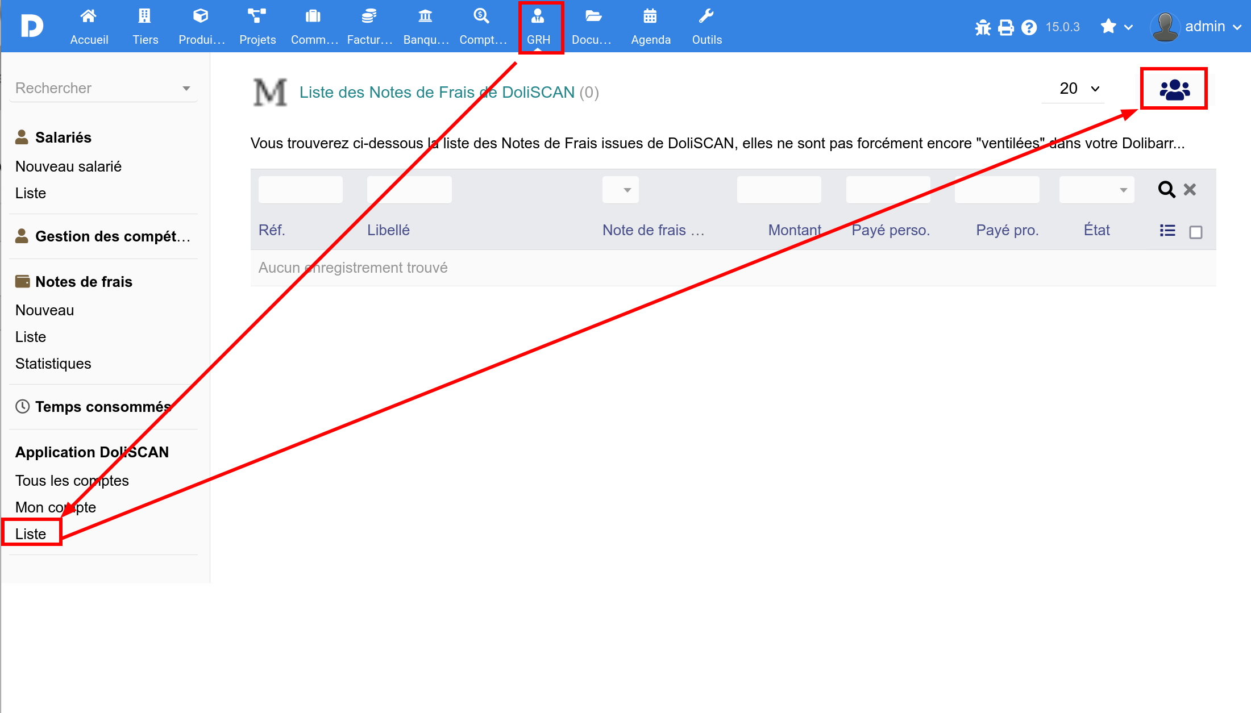
Task: Click the users group icon button
Action: (1174, 89)
